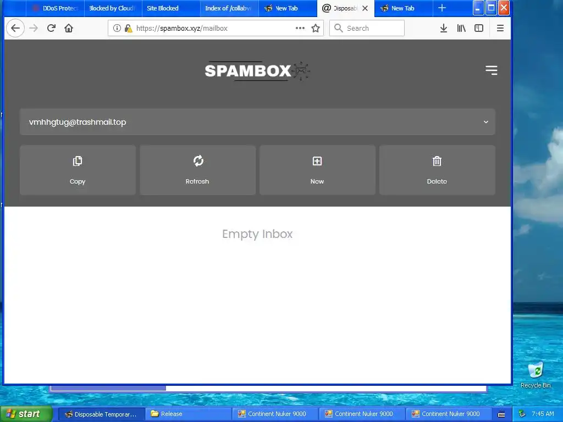Screen dimensions: 563x422
Task: Toggle the browser sidebar view
Action: click(479, 28)
